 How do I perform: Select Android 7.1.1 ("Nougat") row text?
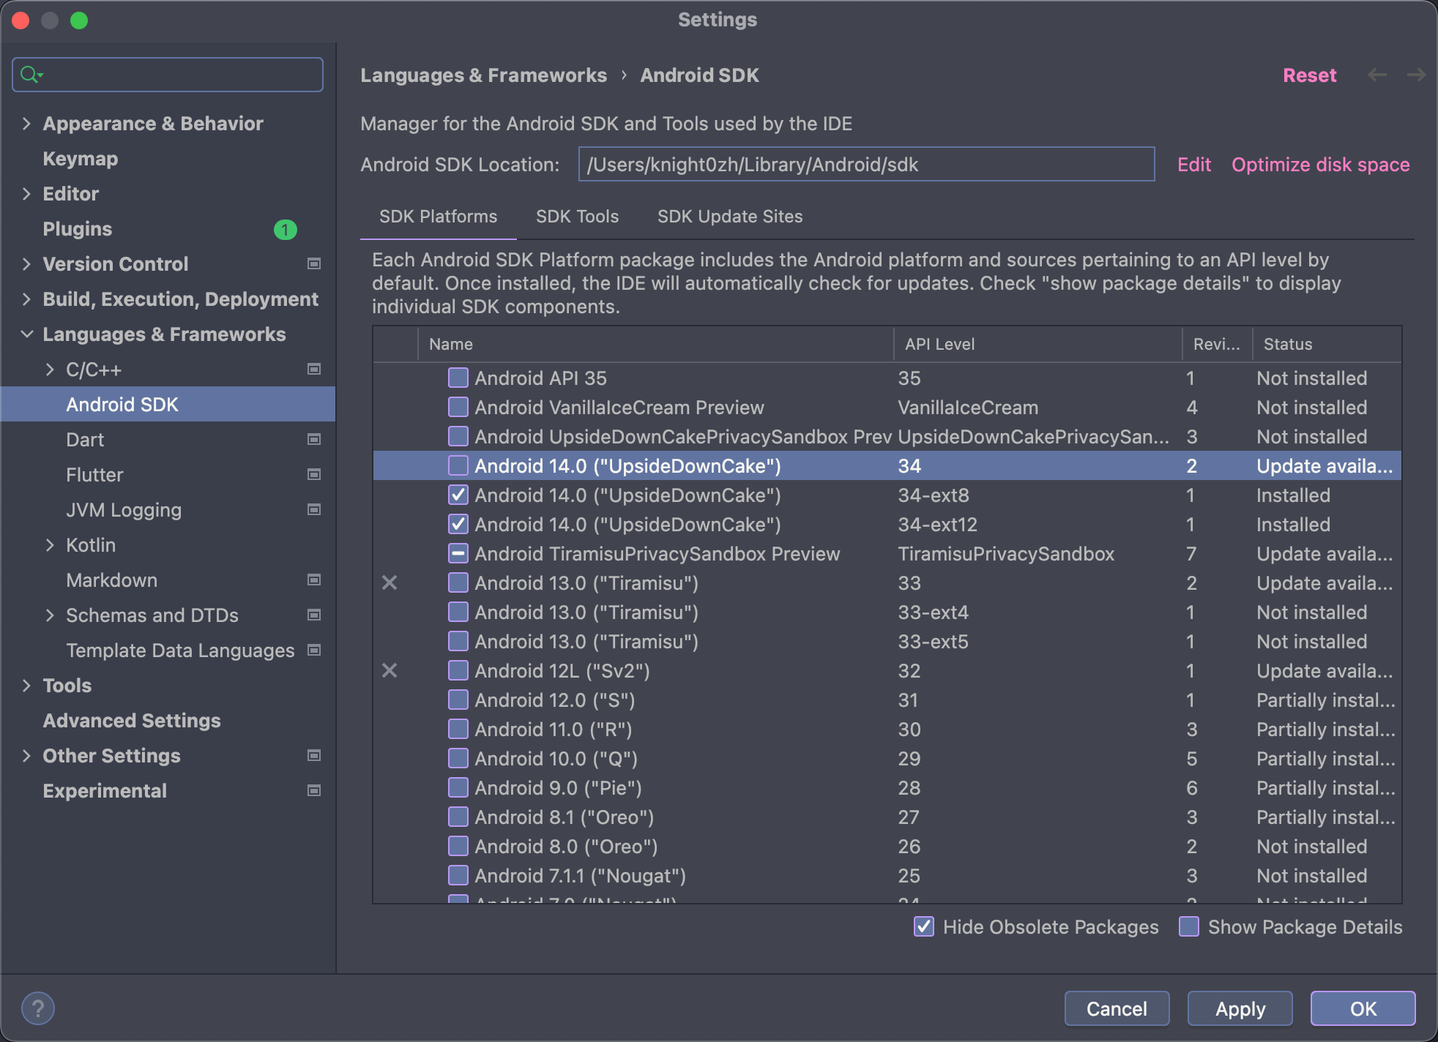click(580, 876)
